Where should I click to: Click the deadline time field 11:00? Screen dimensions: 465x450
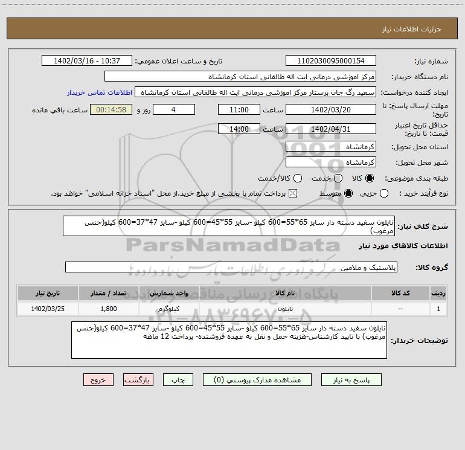click(239, 110)
